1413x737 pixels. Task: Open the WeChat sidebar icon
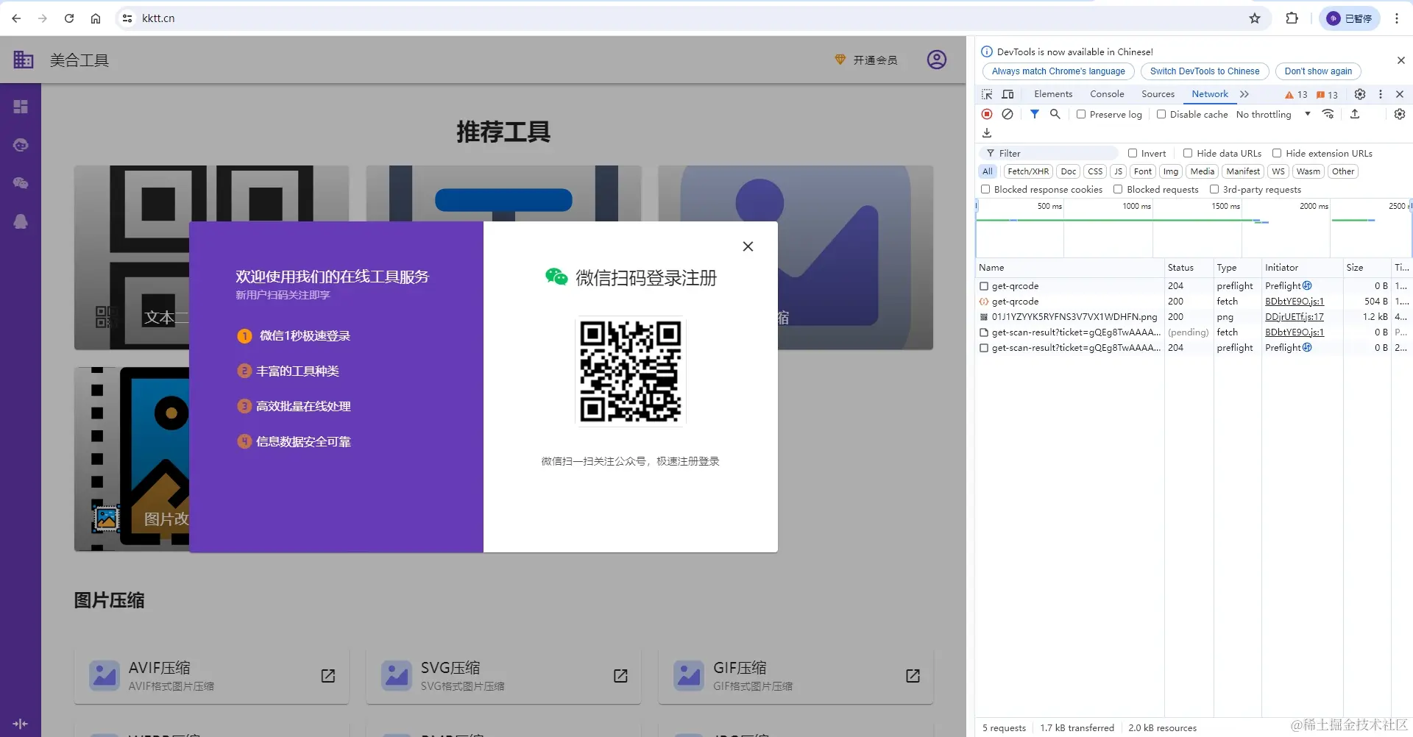21,183
